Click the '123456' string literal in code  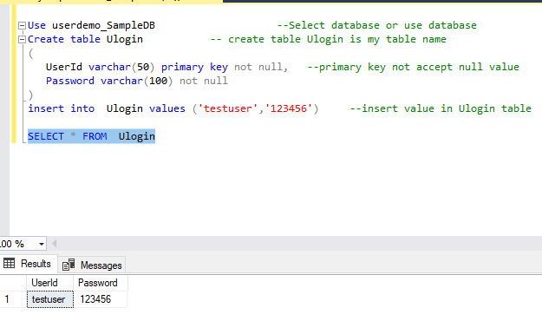pyautogui.click(x=288, y=108)
